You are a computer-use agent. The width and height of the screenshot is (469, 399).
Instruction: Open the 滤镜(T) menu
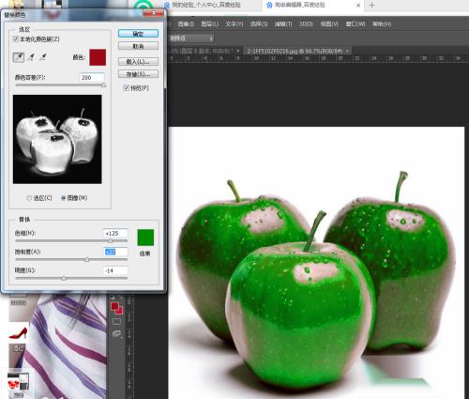283,24
